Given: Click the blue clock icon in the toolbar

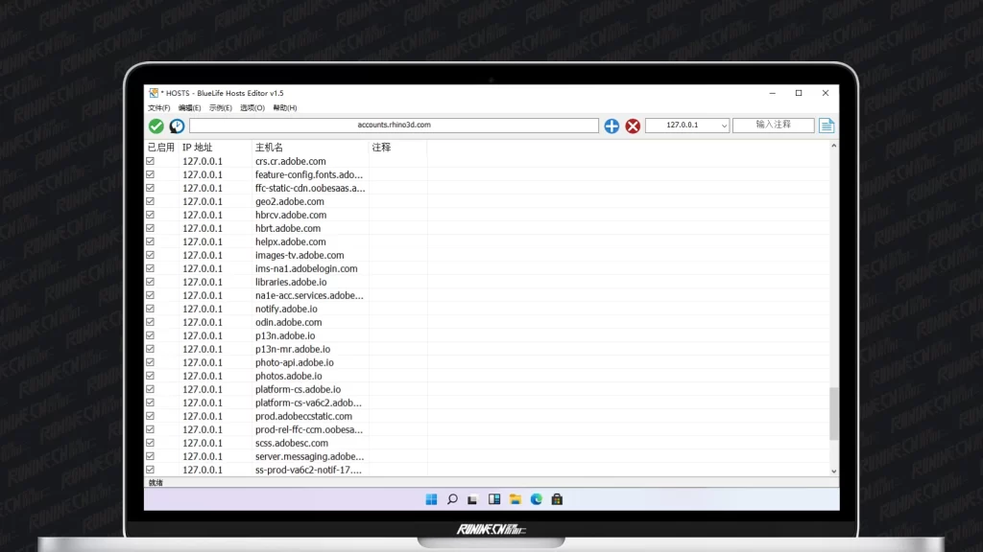Looking at the screenshot, I should tap(177, 126).
